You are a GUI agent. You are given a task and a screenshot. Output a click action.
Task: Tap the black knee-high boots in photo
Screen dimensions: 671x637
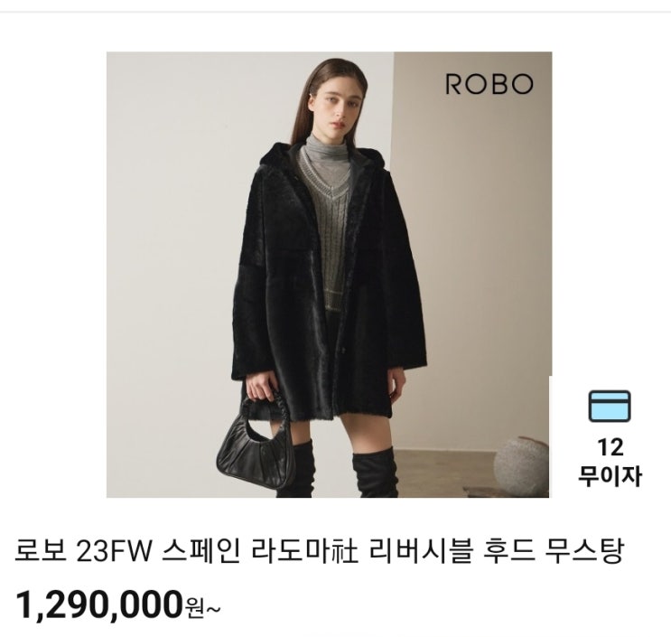[x=338, y=470]
